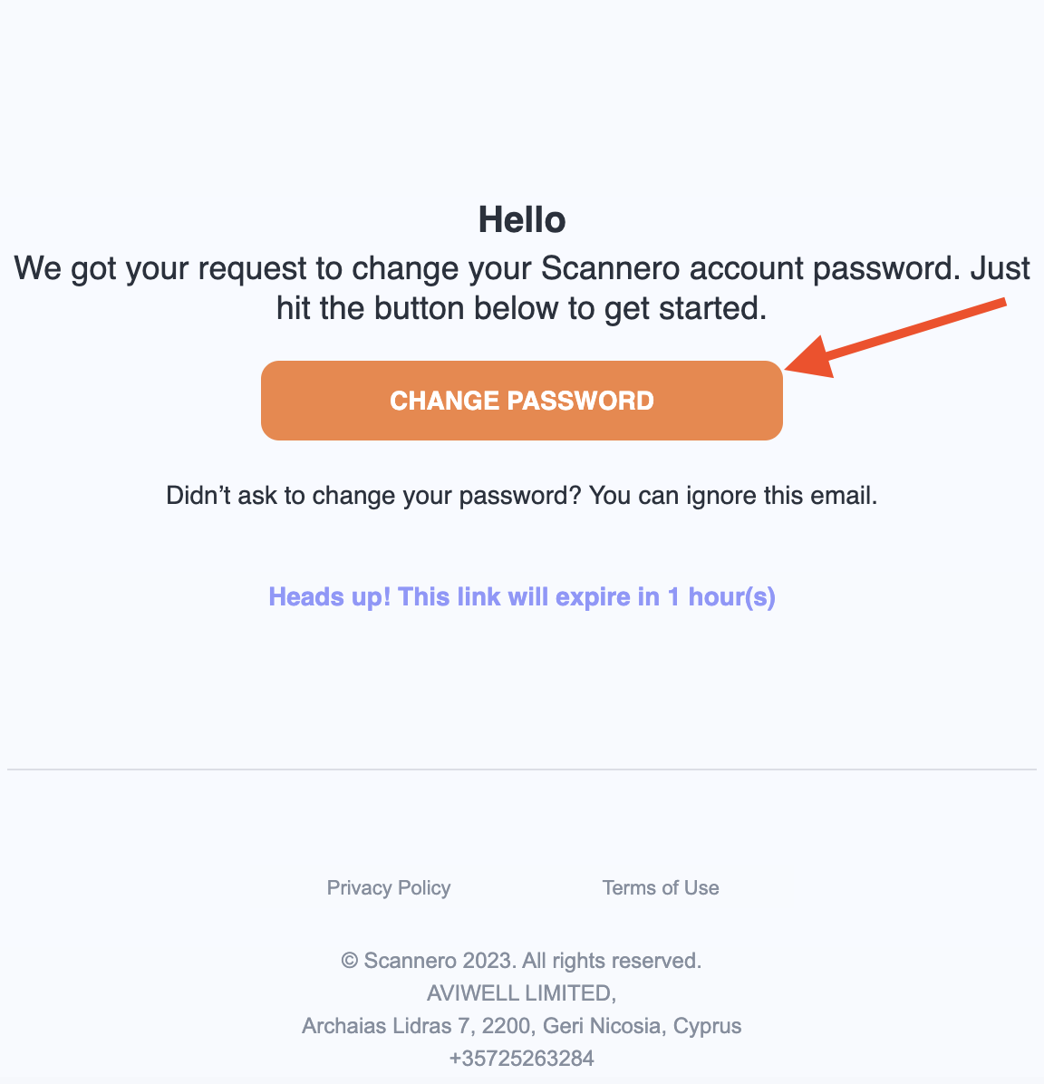Select the bold Hello heading
1044x1084 pixels.
tap(522, 220)
